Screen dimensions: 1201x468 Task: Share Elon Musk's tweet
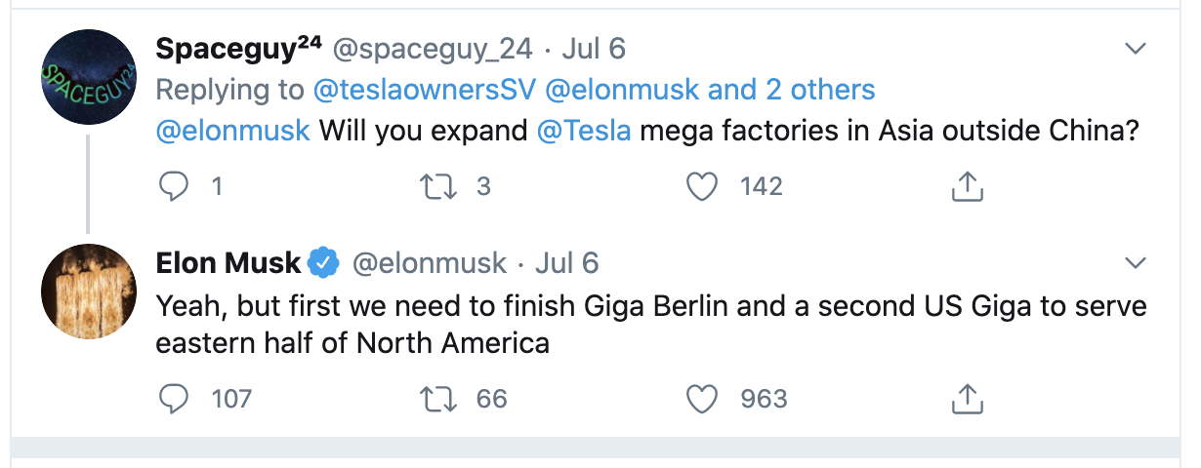pyautogui.click(x=966, y=399)
